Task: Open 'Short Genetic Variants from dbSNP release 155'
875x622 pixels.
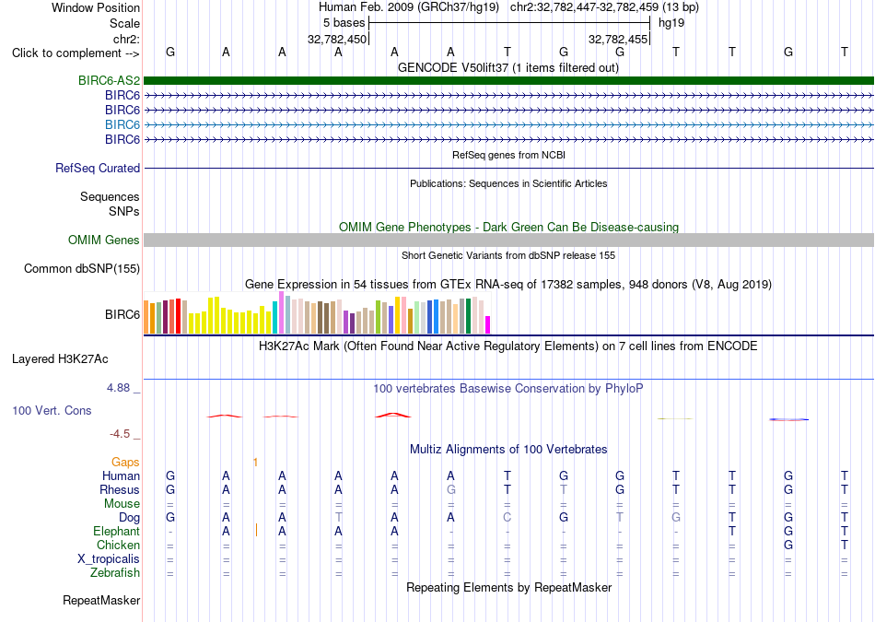Action: 508,255
